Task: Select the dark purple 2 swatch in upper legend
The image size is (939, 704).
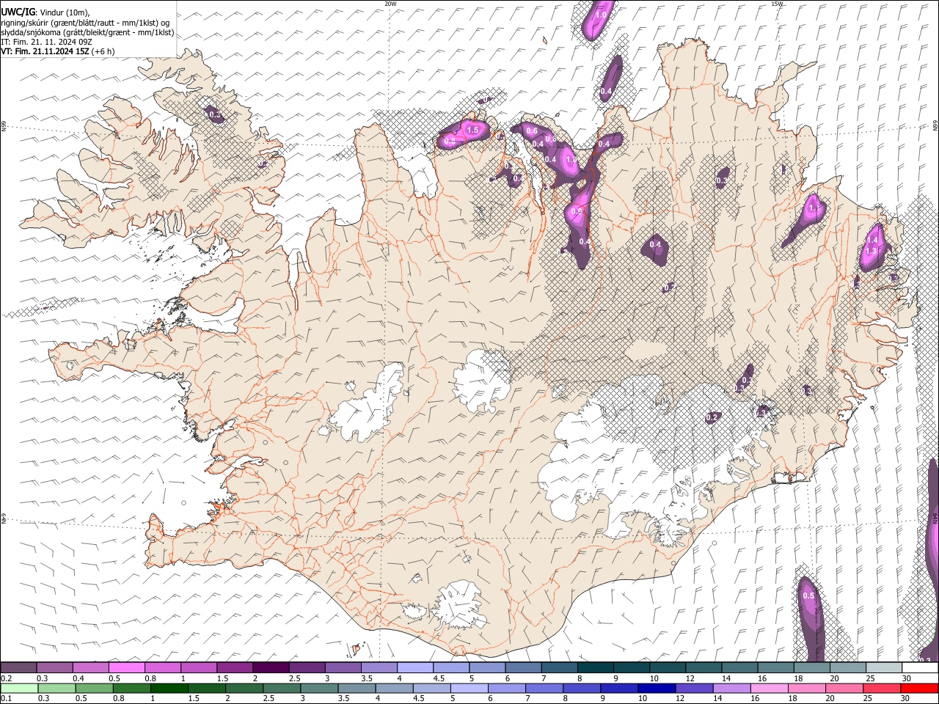Action: coord(271,667)
